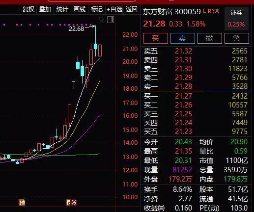
Task: Click the 量比 value 0.59
Action: click(x=241, y=151)
